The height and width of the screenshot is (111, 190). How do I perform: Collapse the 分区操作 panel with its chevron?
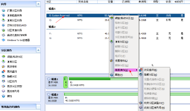38,50
